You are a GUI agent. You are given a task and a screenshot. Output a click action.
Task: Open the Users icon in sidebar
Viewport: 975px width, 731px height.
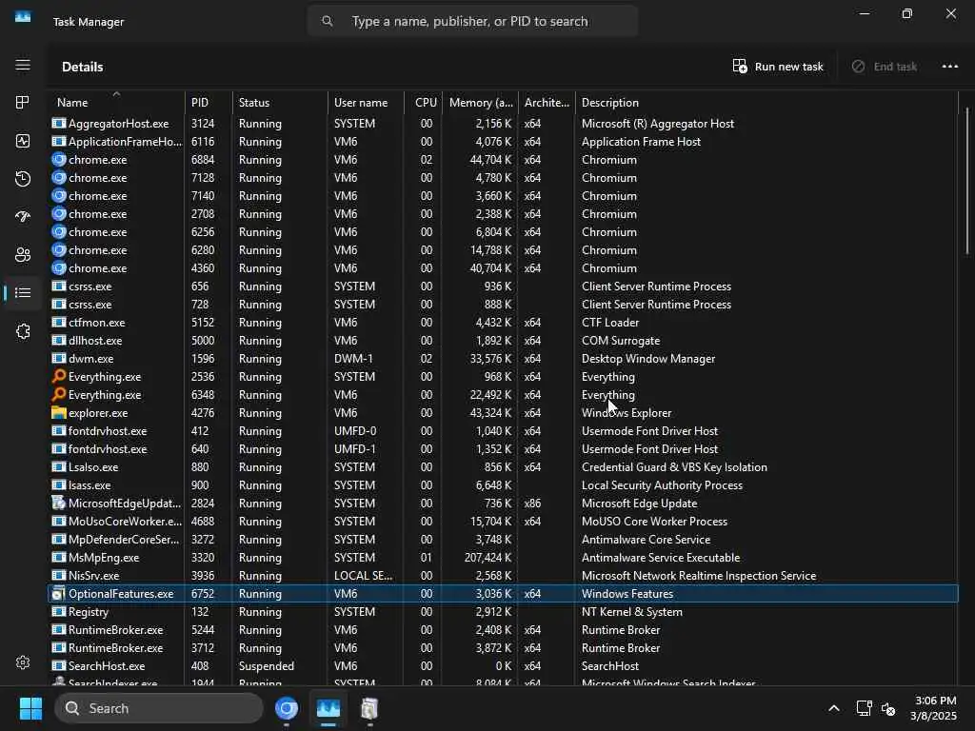click(x=23, y=254)
